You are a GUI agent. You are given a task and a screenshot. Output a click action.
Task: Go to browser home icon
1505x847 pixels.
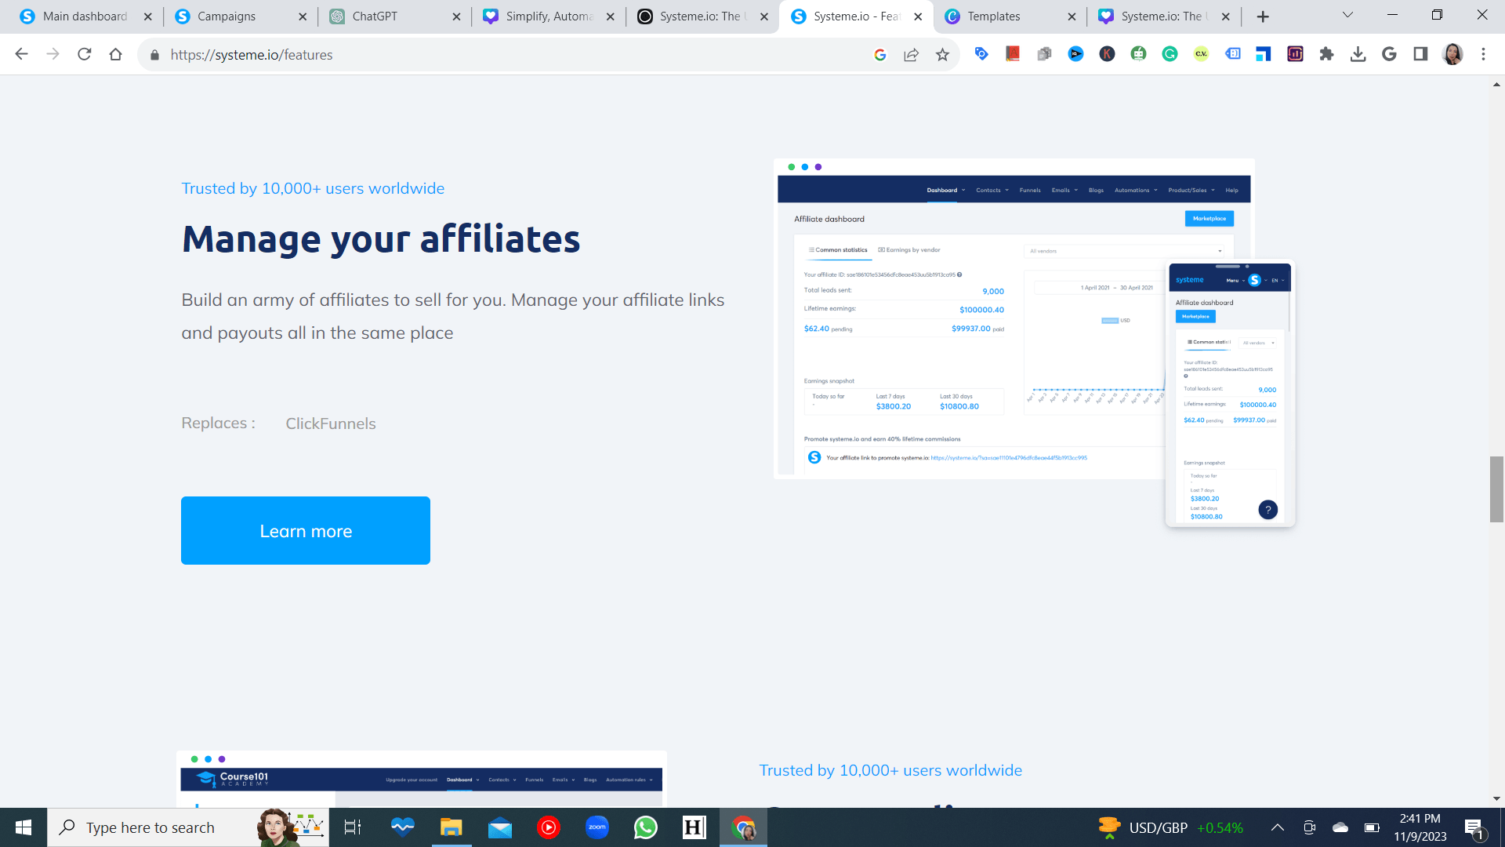(x=116, y=54)
